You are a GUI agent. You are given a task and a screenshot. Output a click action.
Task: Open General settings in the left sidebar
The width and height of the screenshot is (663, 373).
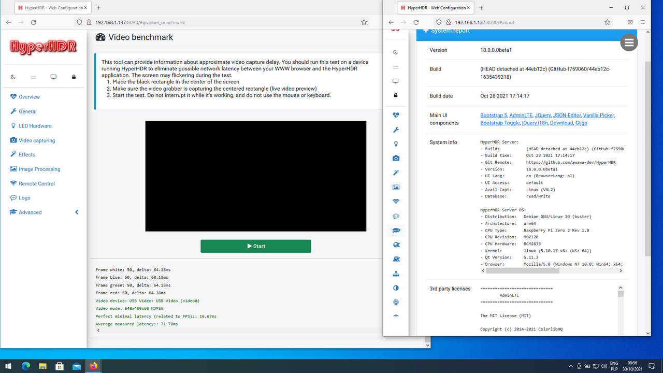(23, 111)
